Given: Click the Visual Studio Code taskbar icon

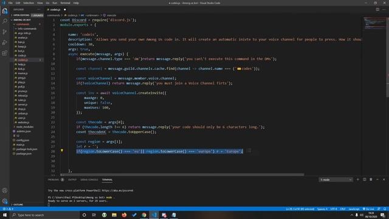Looking at the screenshot, I should [x=154, y=215].
